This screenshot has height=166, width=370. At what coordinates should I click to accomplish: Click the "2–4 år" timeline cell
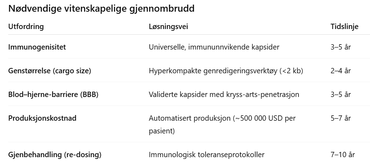[341, 71]
